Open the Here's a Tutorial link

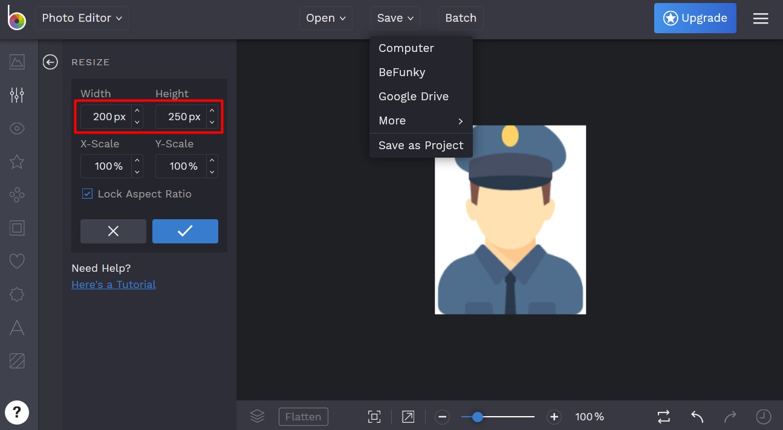click(x=114, y=284)
